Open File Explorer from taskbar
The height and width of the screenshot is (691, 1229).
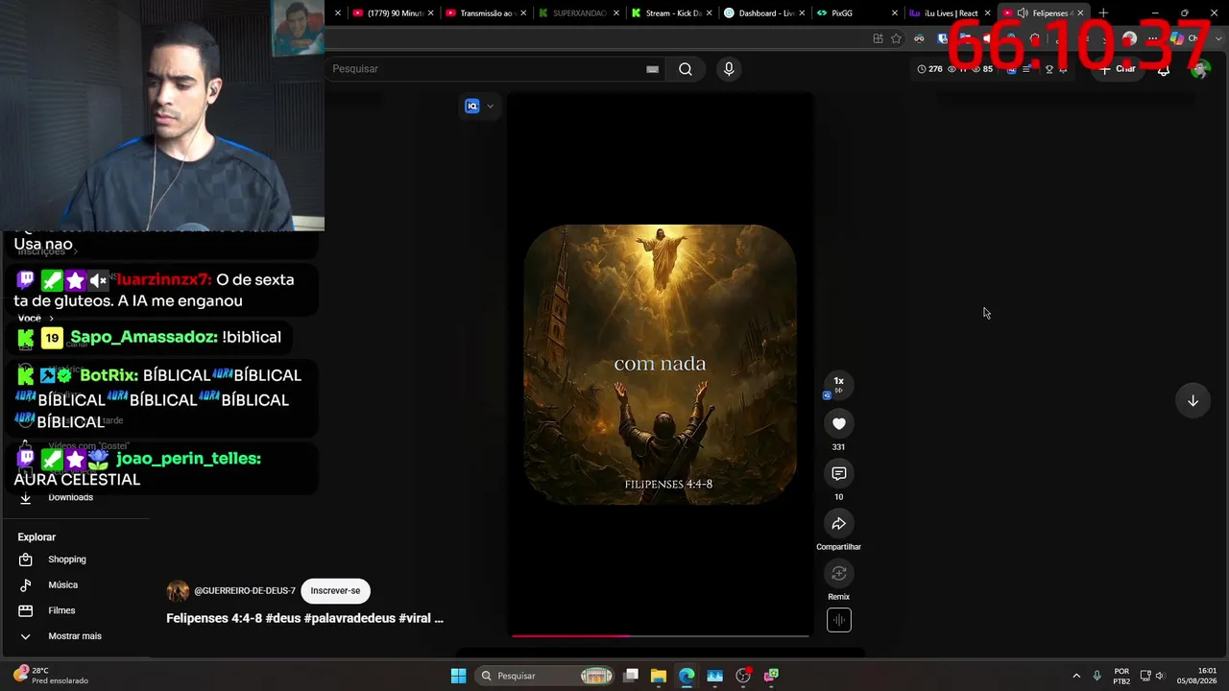point(659,676)
